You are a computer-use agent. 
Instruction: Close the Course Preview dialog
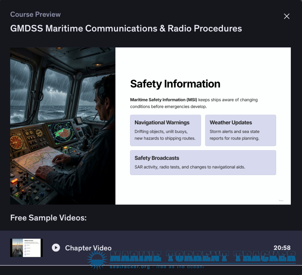point(287,16)
